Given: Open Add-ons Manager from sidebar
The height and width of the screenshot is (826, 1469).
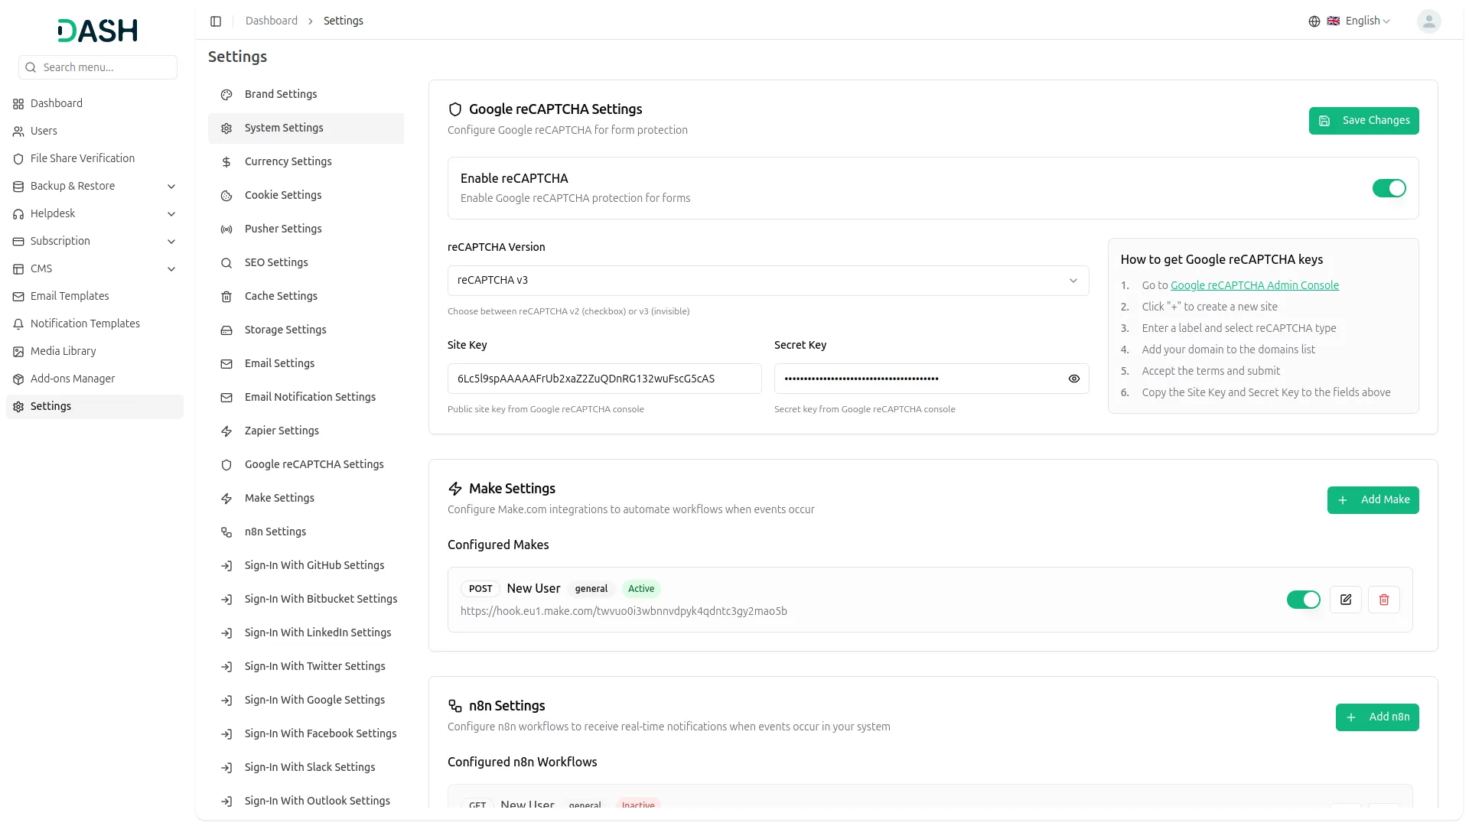Looking at the screenshot, I should pos(73,379).
